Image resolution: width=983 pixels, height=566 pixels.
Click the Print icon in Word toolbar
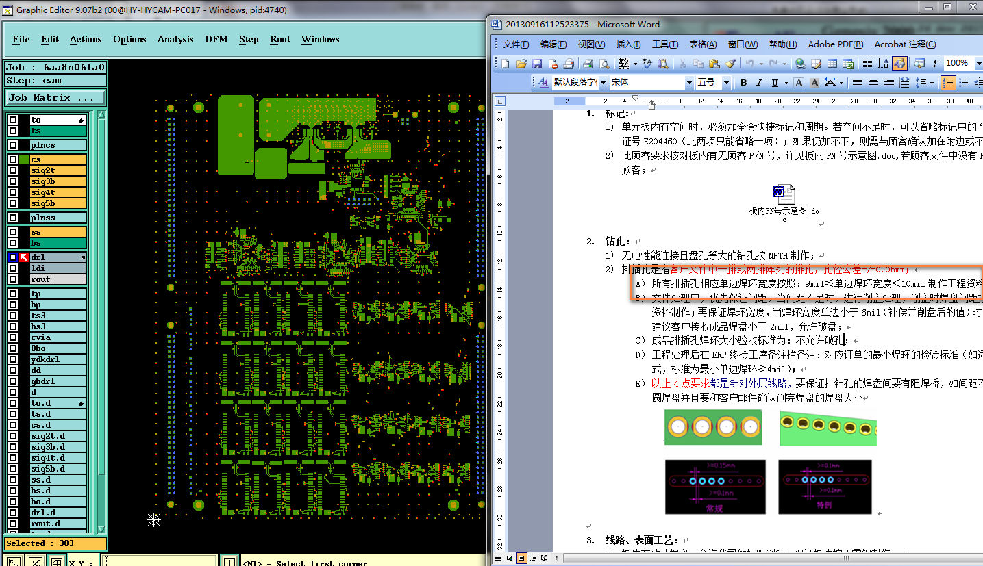588,64
